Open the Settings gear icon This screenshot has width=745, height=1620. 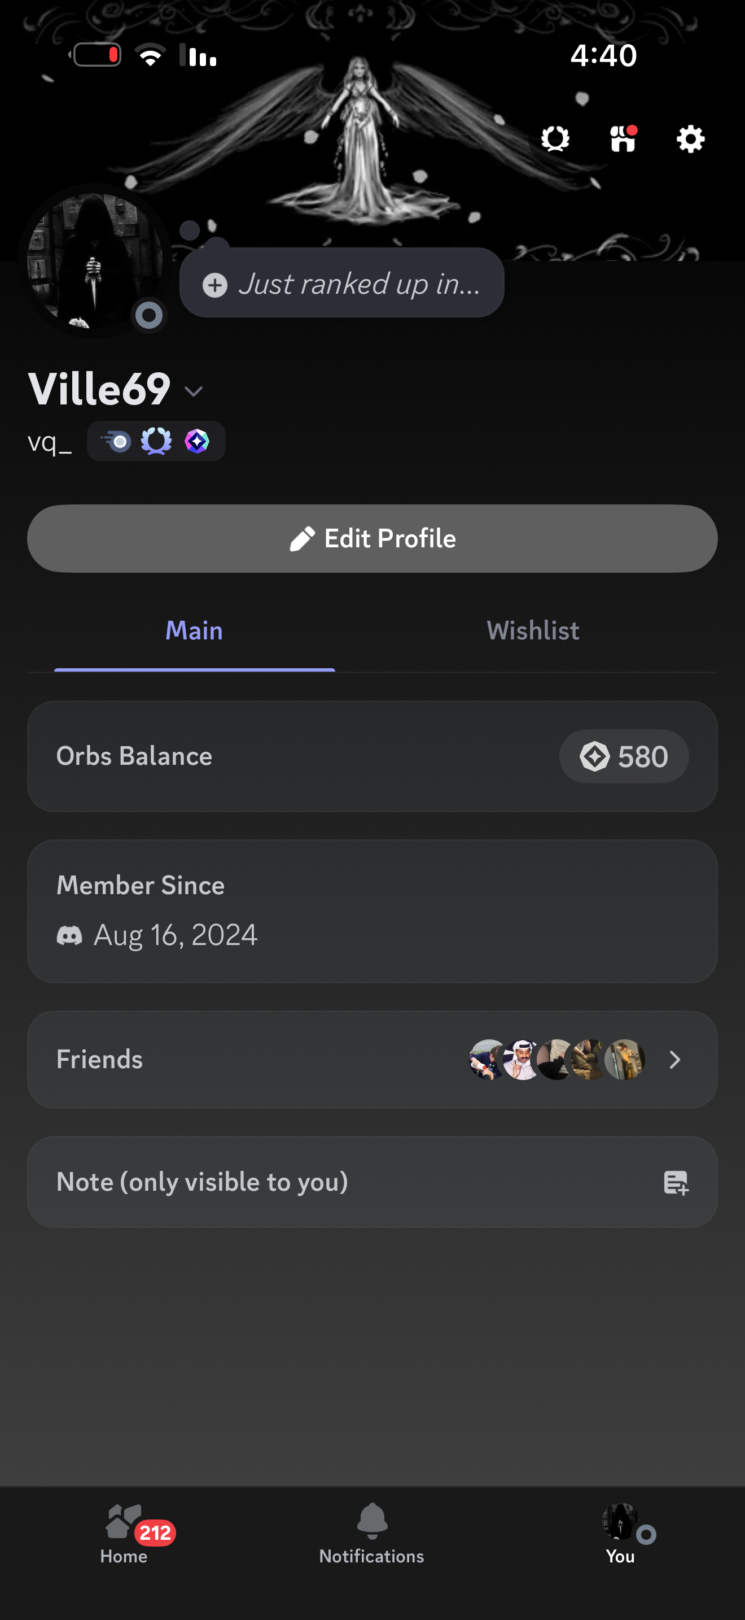coord(690,139)
